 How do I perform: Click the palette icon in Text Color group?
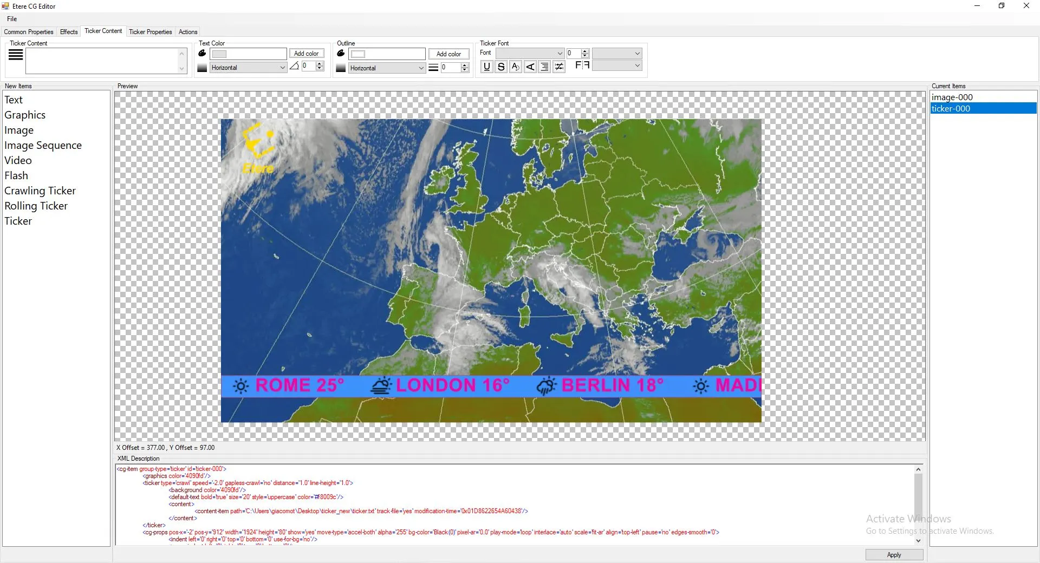point(202,53)
